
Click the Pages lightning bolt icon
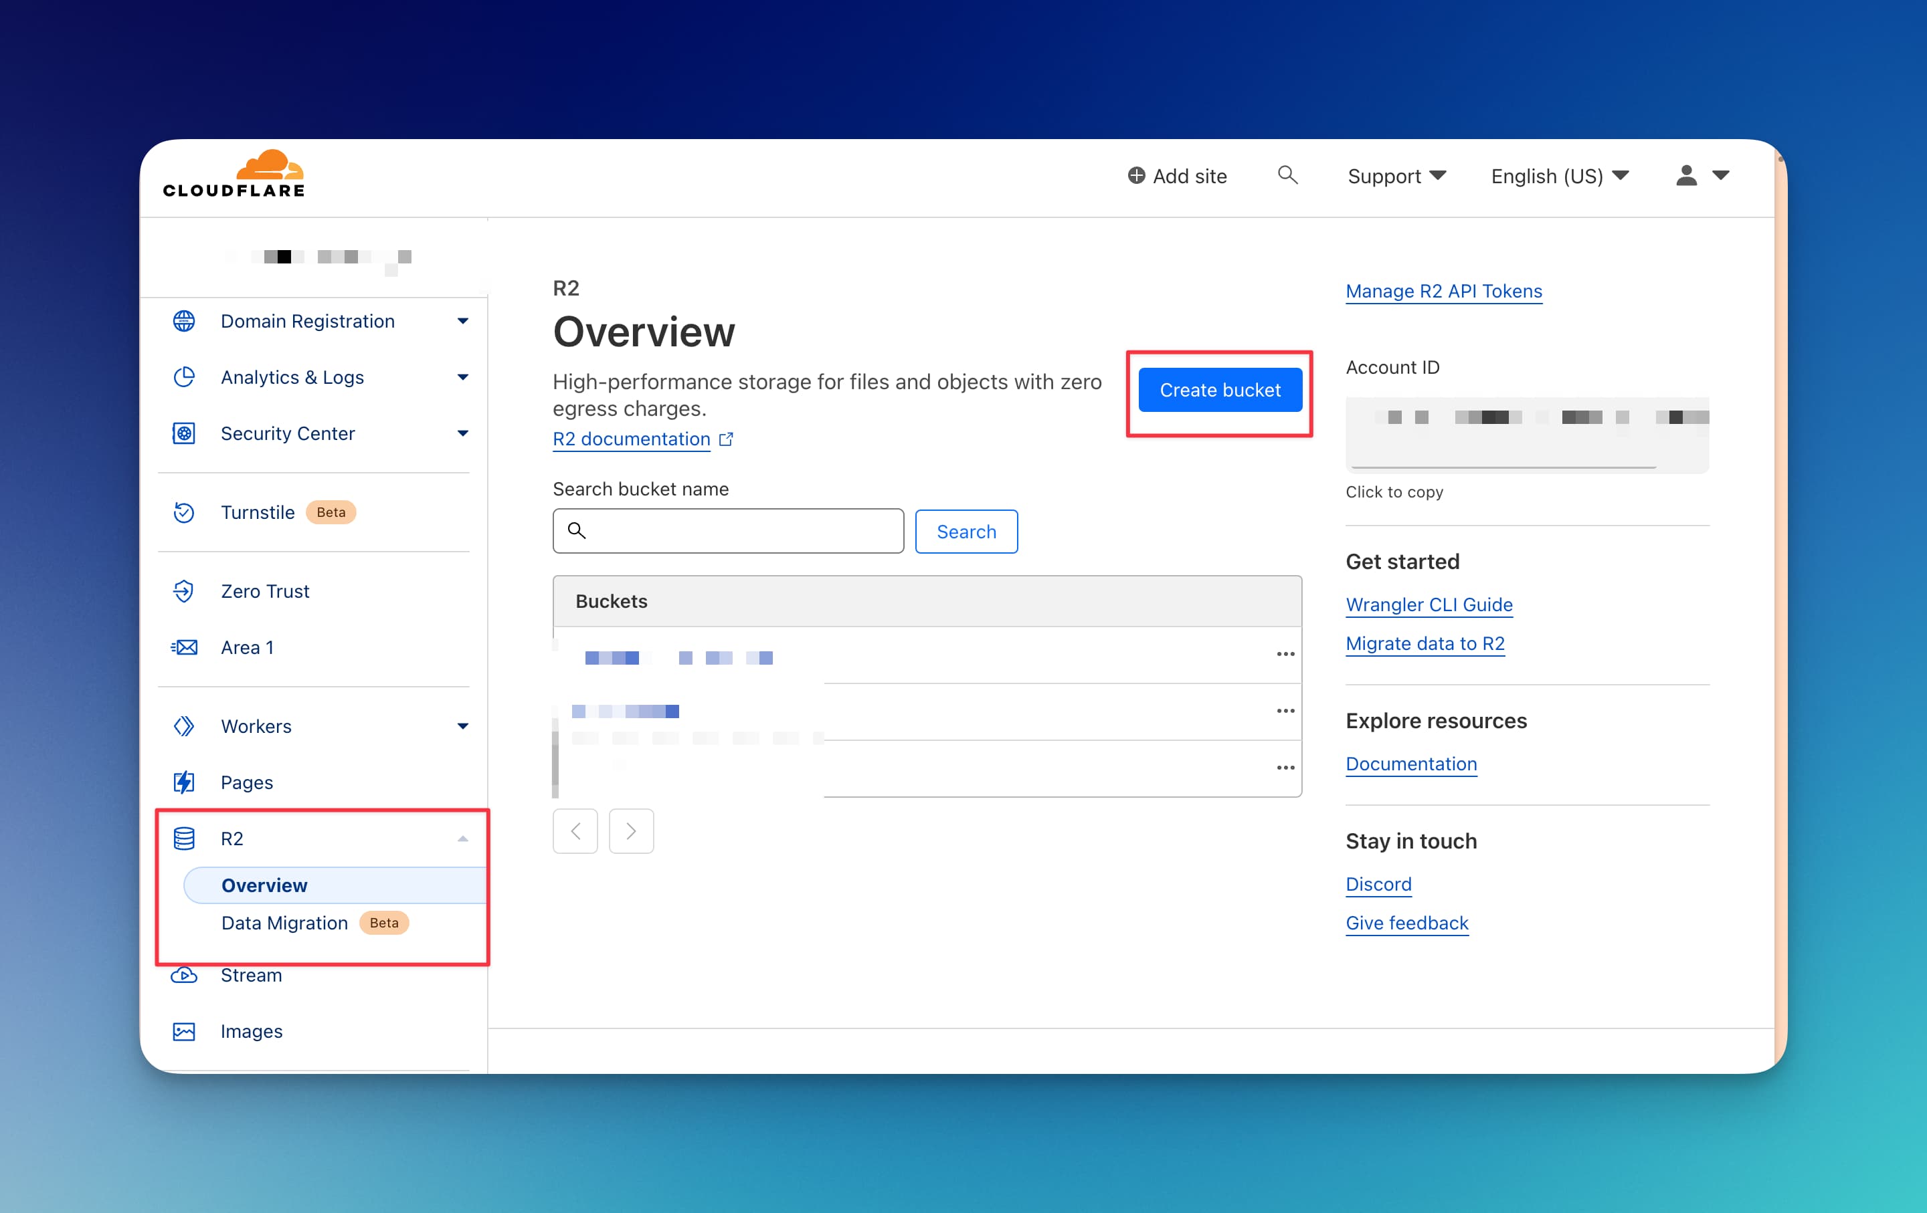click(x=184, y=782)
